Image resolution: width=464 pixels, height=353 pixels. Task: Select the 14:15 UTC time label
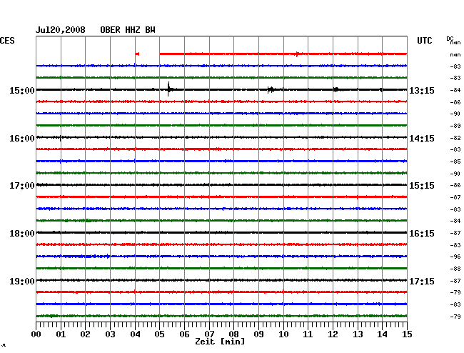(422, 139)
